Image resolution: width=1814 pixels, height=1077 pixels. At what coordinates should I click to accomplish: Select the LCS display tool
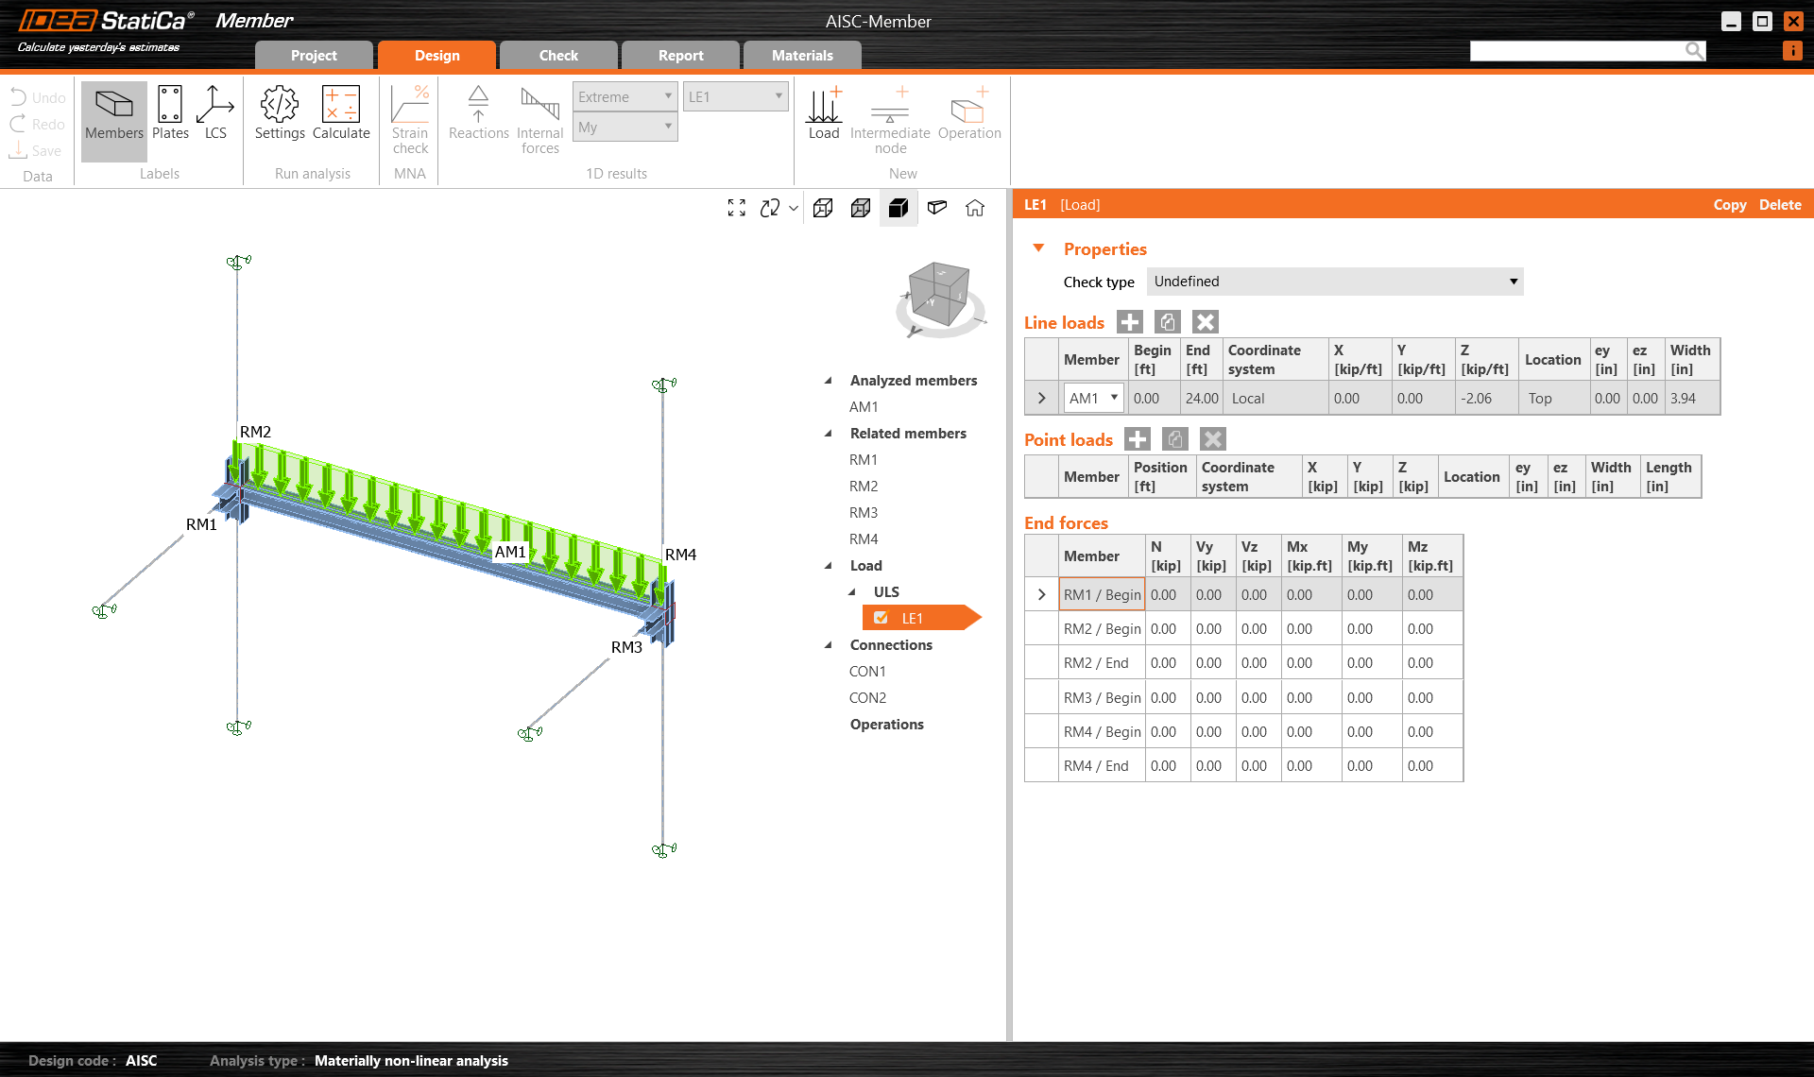point(214,116)
